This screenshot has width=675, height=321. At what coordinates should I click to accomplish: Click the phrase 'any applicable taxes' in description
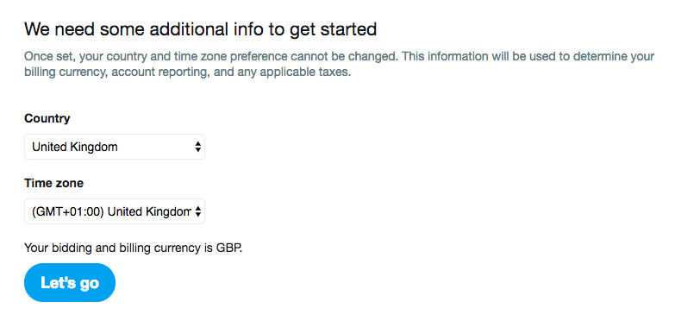[296, 72]
